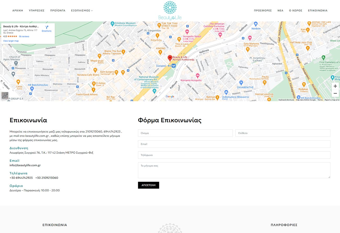
Task: Select the Emotions Museum map marker
Action: [x=112, y=24]
